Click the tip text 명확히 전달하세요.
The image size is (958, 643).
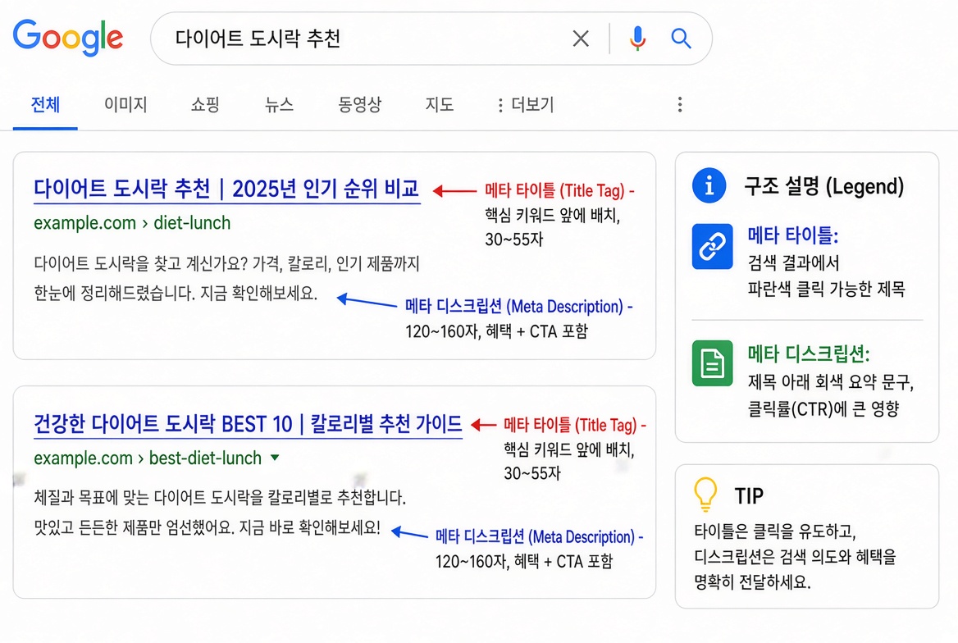pos(752,581)
